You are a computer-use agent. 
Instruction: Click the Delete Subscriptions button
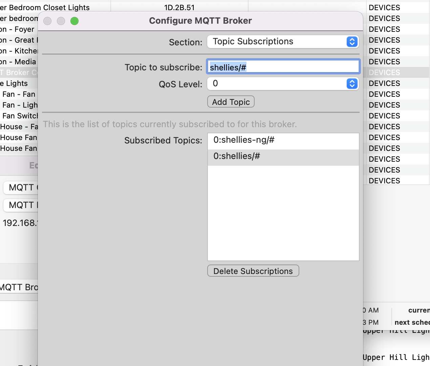coord(253,271)
